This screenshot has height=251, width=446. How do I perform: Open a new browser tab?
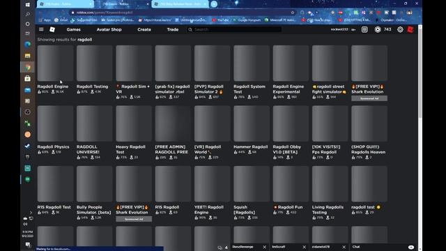[214, 4]
